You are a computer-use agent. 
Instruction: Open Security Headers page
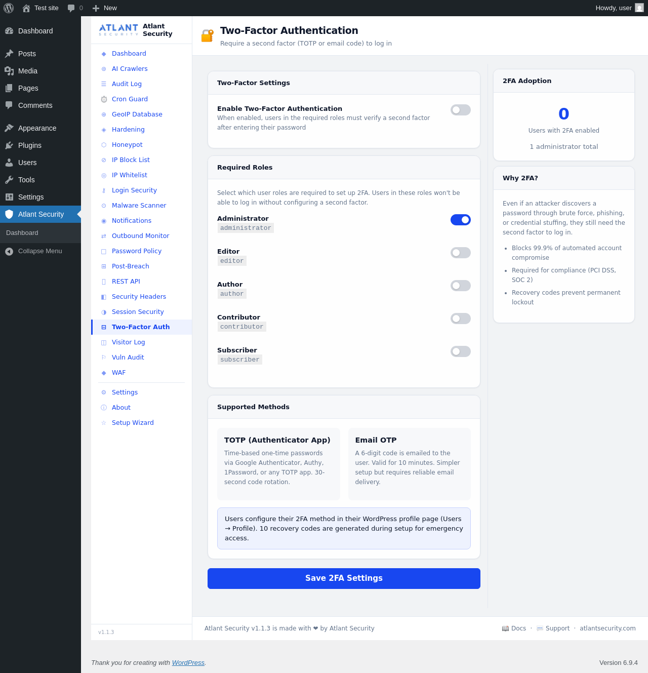(141, 297)
